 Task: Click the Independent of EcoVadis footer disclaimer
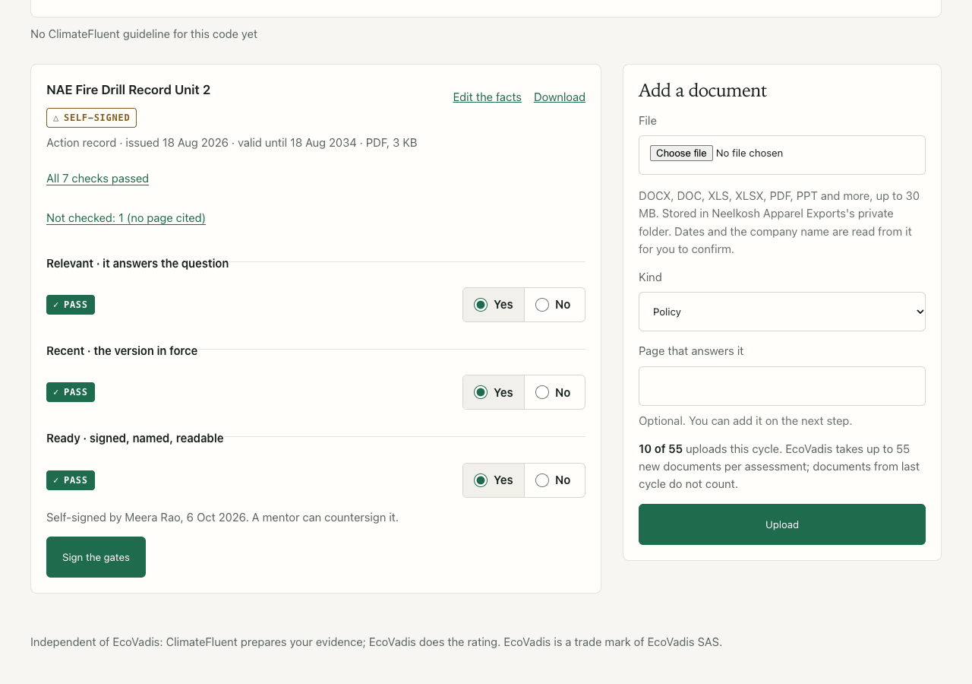[376, 642]
